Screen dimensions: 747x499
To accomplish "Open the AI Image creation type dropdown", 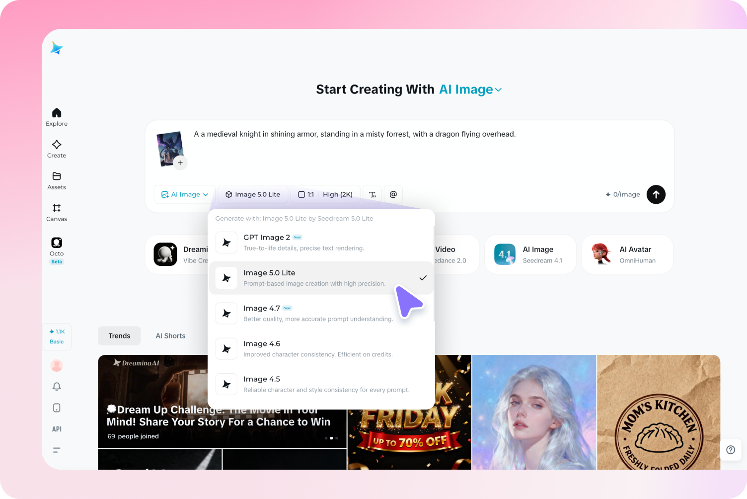I will pos(184,194).
